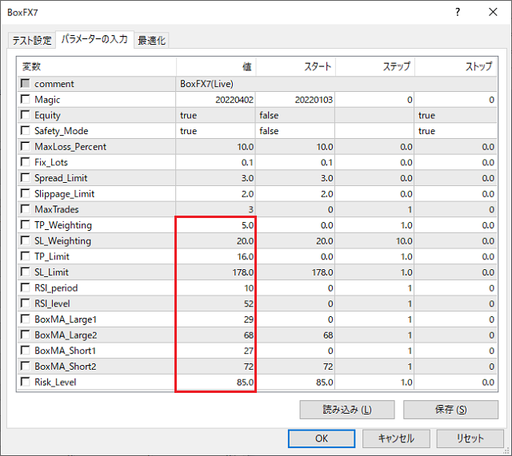Screen dimensions: 512x456
Task: Click the ストップ column header
Action: [x=456, y=67]
